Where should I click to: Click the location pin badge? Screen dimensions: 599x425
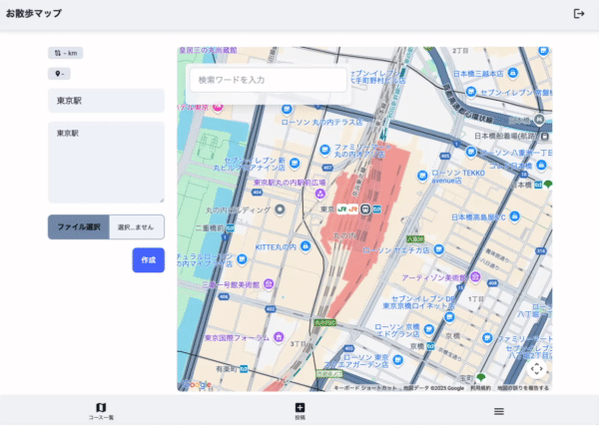pyautogui.click(x=59, y=74)
